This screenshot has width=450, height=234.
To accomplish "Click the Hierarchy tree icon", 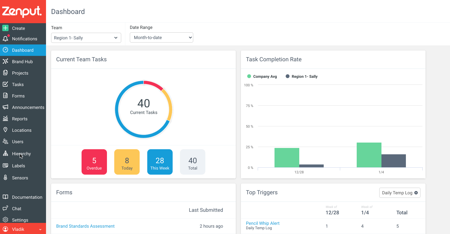I will coord(5,154).
